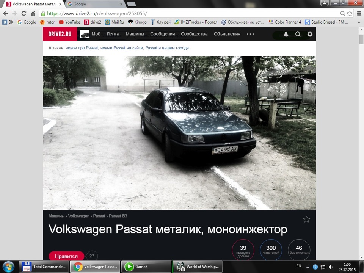Open the BK bookmark
The width and height of the screenshot is (364, 273).
(8, 22)
